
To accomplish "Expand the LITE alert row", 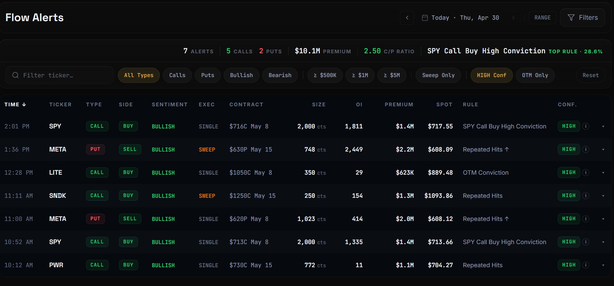I will pyautogui.click(x=603, y=173).
